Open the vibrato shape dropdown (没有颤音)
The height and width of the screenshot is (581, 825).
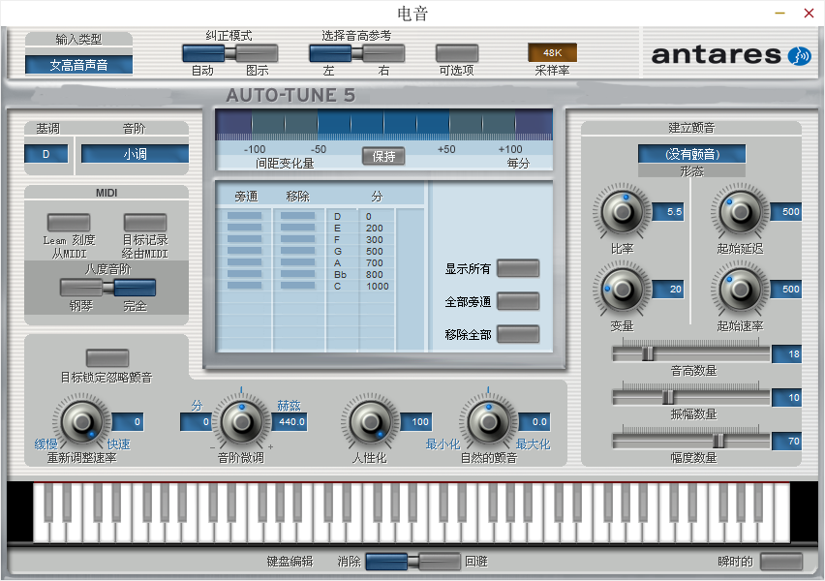coord(691,154)
